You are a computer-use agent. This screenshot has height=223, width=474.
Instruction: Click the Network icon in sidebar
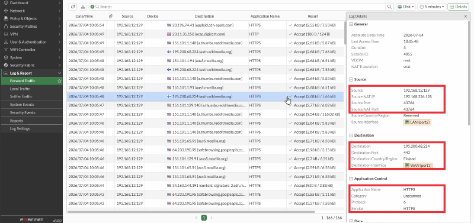coord(6,11)
